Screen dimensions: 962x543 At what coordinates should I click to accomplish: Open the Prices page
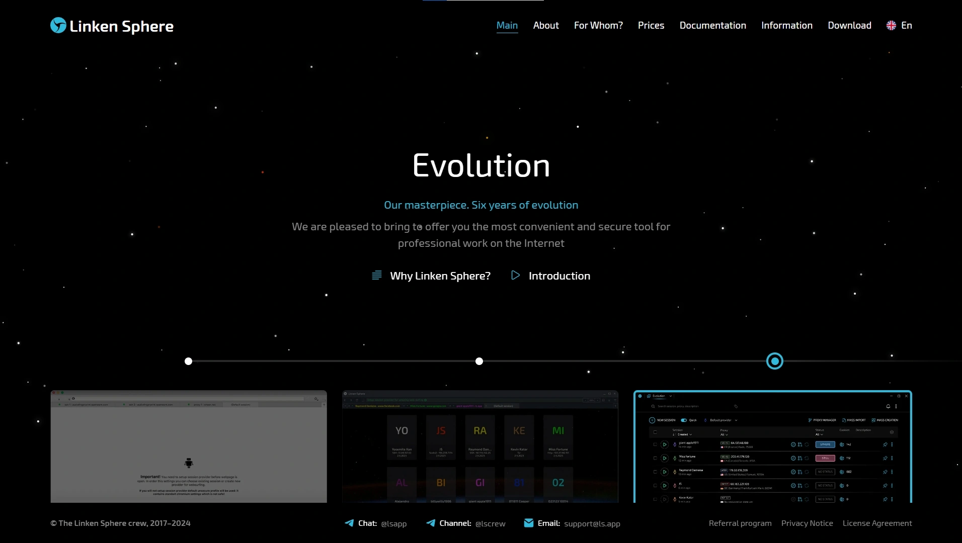[651, 25]
